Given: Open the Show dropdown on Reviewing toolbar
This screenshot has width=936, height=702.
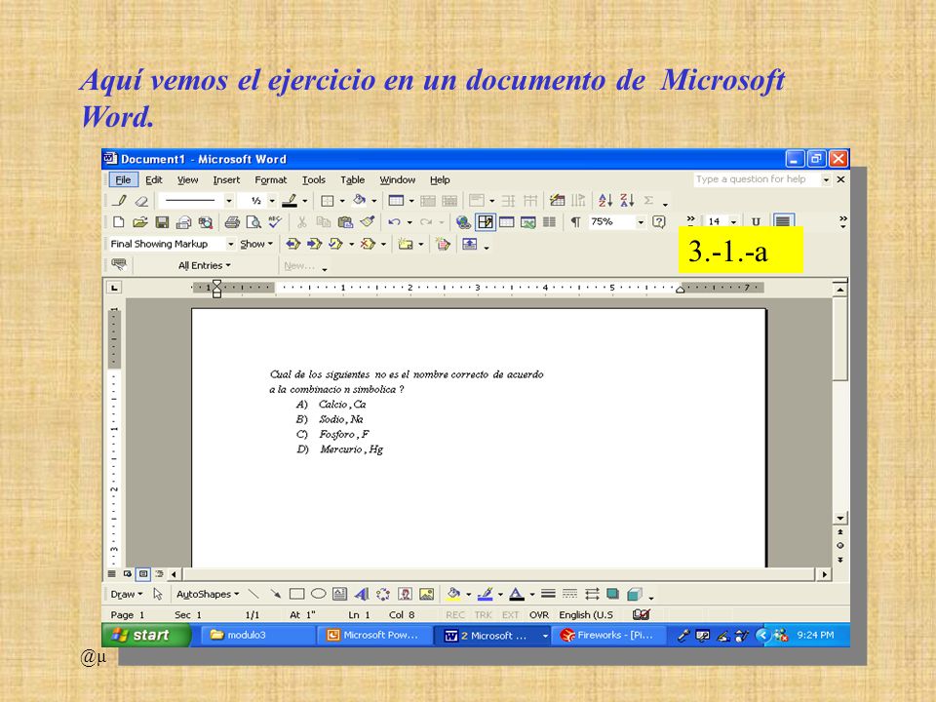Looking at the screenshot, I should tap(256, 244).
